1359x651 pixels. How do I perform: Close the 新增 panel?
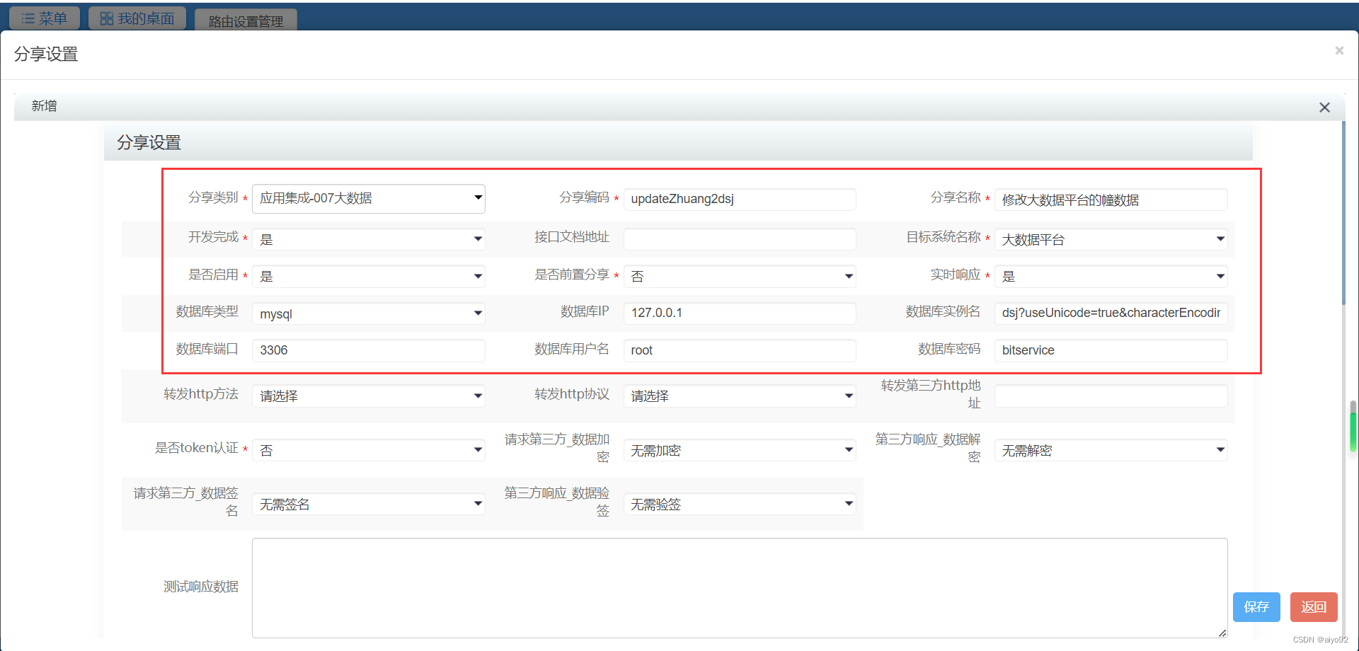pos(1324,108)
